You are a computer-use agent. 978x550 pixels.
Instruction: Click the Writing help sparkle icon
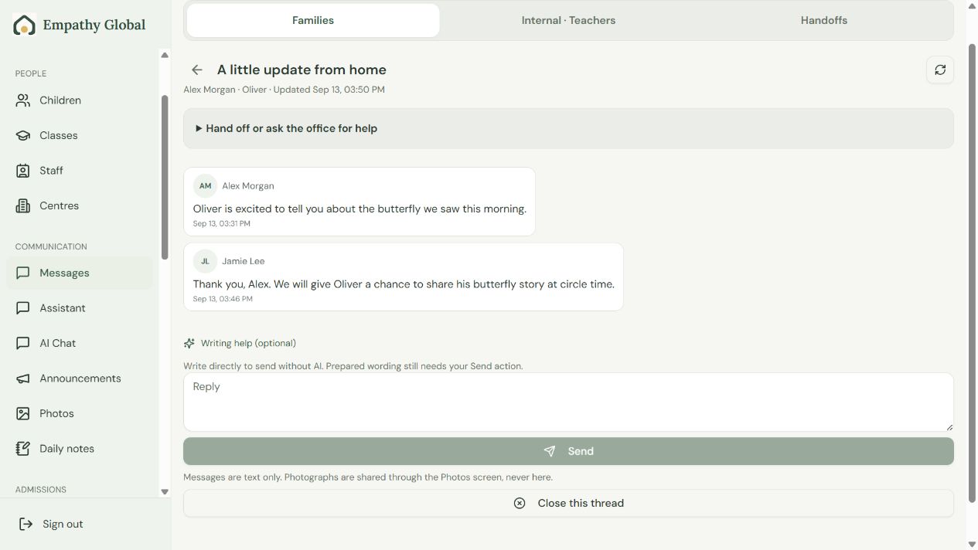pos(189,343)
